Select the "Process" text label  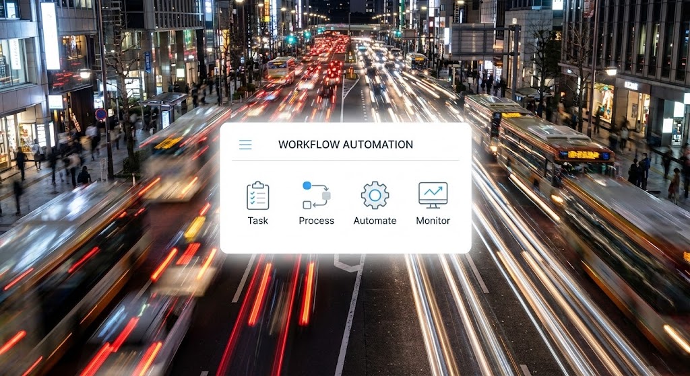click(x=316, y=221)
